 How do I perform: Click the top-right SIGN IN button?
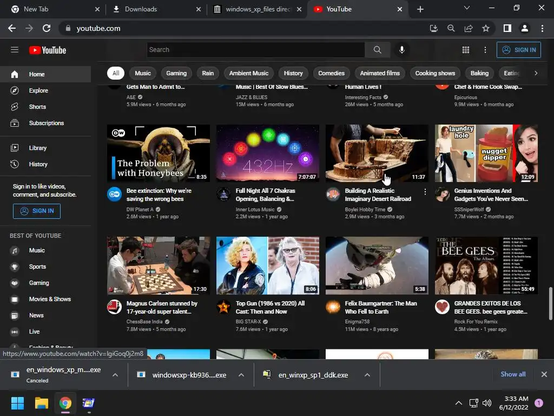coord(519,50)
